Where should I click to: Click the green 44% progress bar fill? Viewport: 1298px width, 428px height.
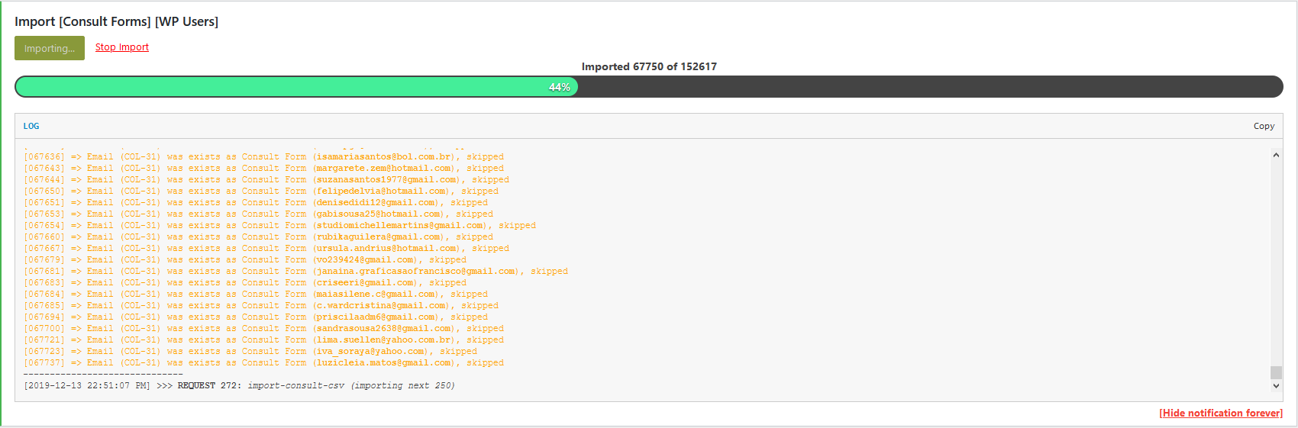pyautogui.click(x=296, y=87)
